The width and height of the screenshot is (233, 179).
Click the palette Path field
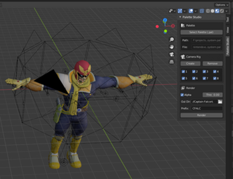click(207, 40)
